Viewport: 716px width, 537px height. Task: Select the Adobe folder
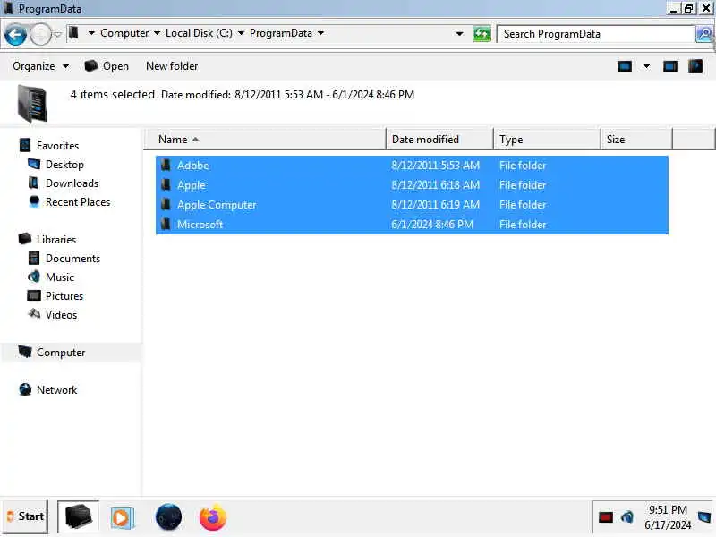point(412,166)
